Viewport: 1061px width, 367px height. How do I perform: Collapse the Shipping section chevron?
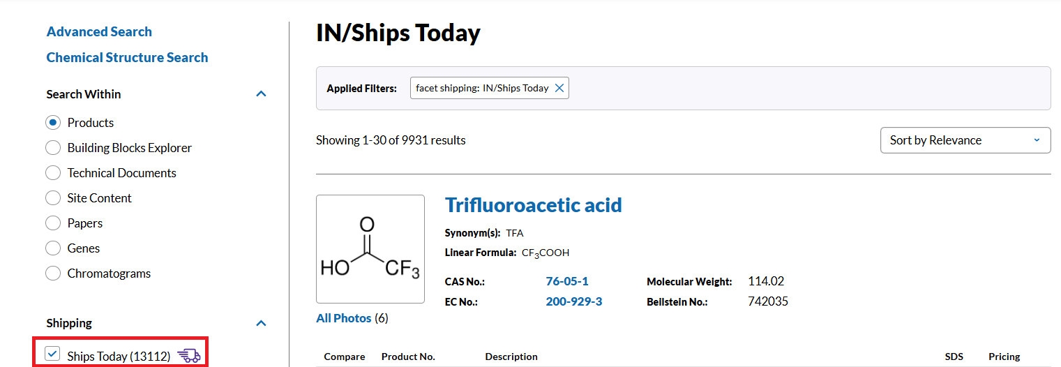pyautogui.click(x=261, y=323)
